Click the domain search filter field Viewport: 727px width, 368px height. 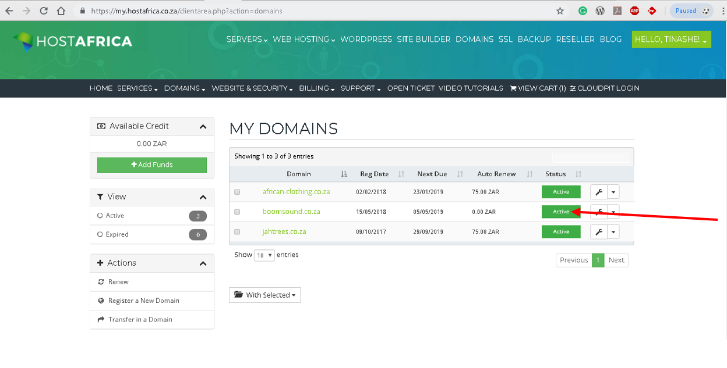[x=591, y=156]
